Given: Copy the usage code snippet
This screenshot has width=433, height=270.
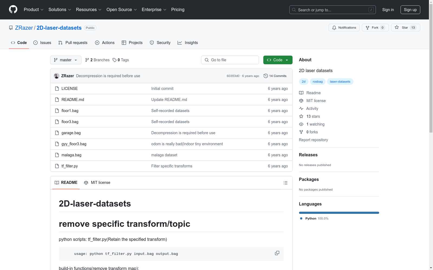Looking at the screenshot, I should click(277, 253).
